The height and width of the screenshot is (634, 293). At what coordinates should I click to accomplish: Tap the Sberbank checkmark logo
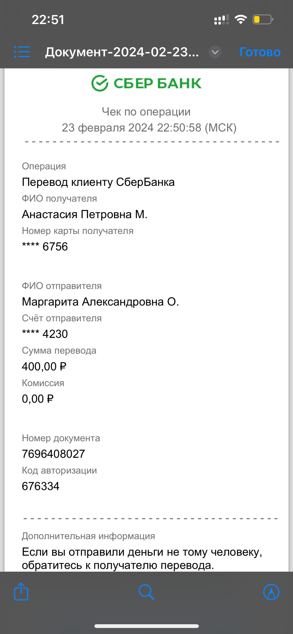click(100, 83)
